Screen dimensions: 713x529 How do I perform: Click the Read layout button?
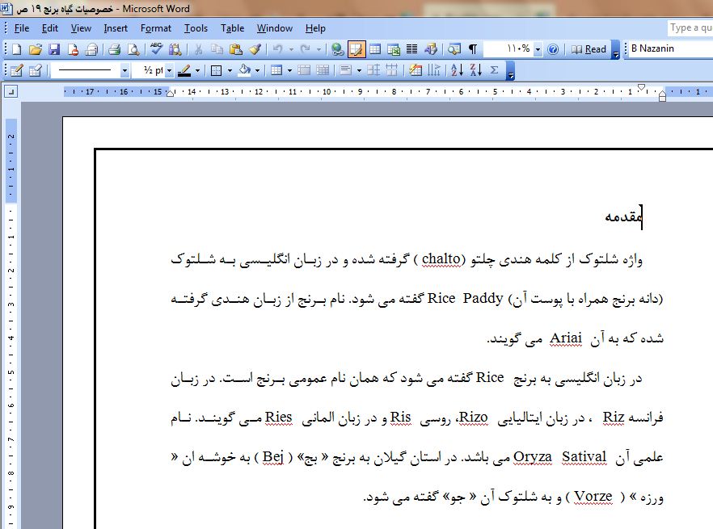click(x=589, y=49)
